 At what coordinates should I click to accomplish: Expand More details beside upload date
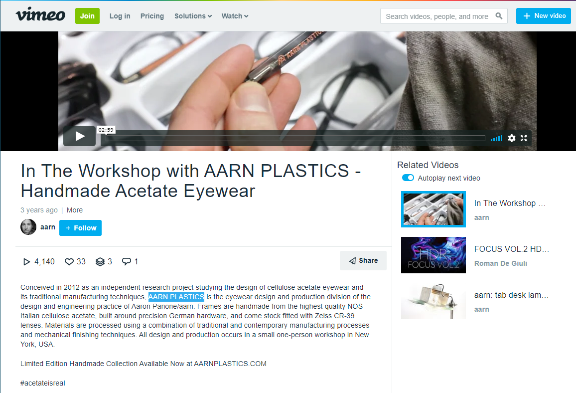(x=75, y=210)
